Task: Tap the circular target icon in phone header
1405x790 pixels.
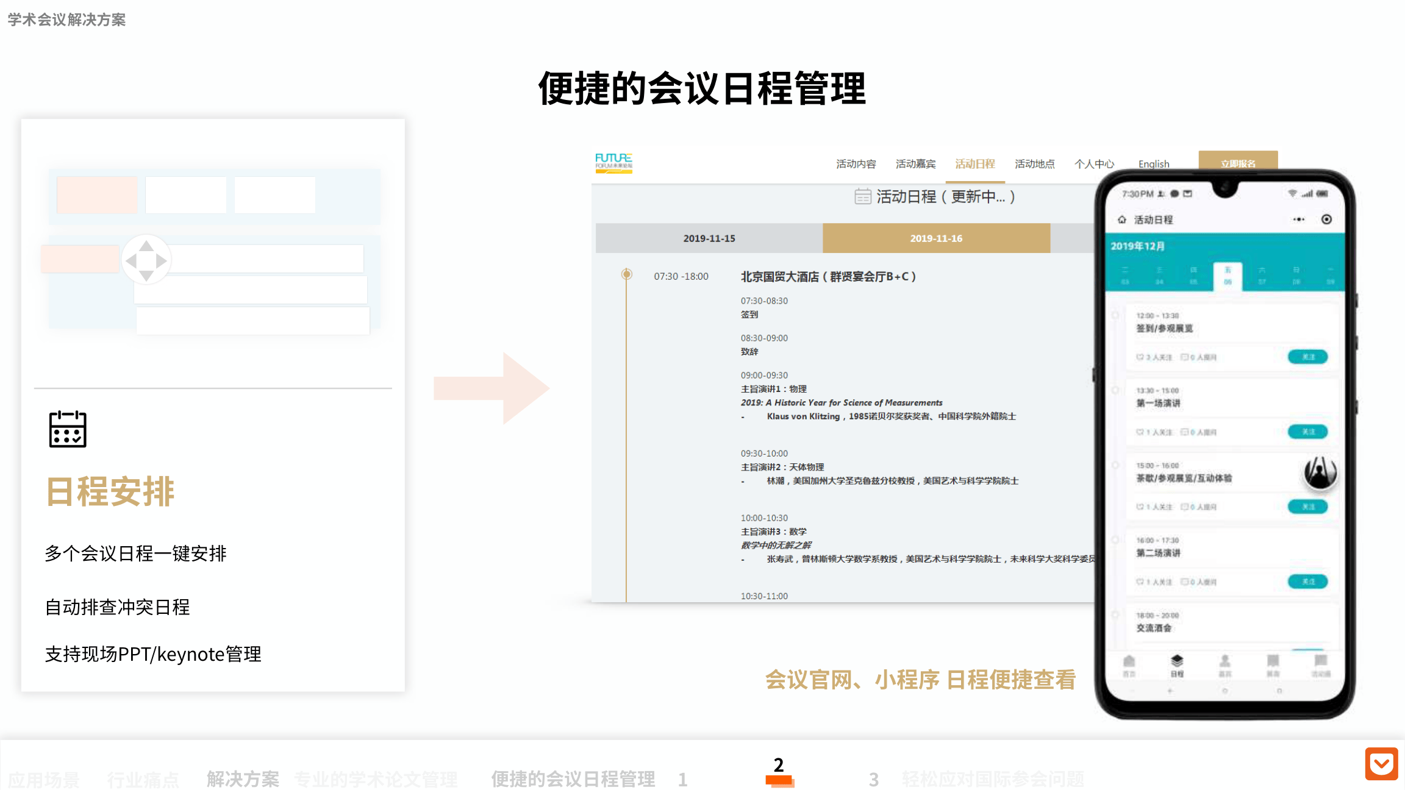Action: [x=1326, y=219]
